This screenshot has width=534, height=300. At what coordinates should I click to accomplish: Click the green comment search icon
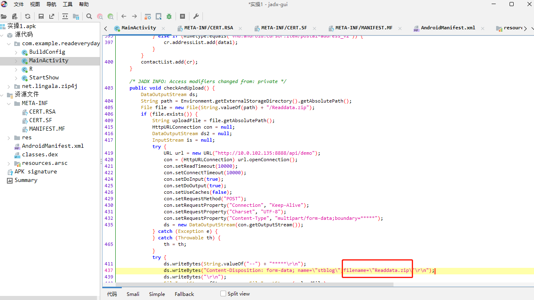click(x=110, y=17)
